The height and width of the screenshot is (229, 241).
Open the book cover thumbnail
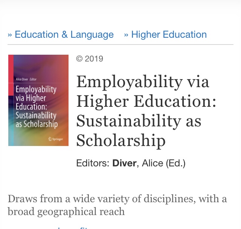(38, 100)
